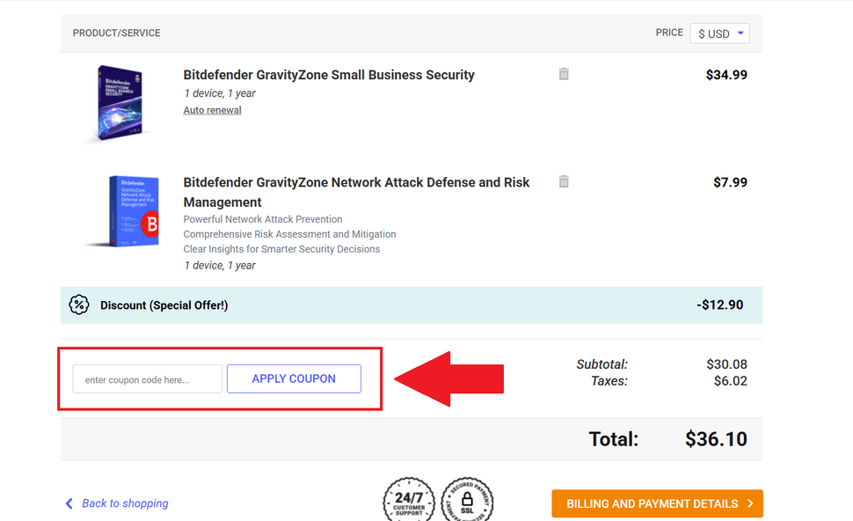Click inside the coupon code field
The width and height of the screenshot is (853, 521).
[146, 378]
